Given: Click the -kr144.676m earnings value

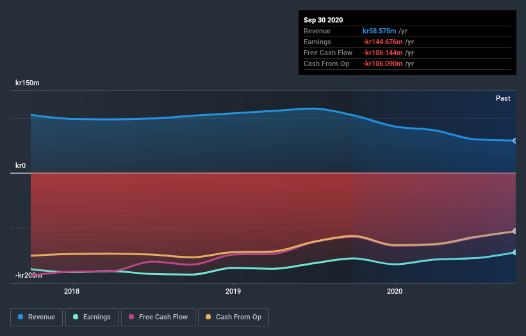Looking at the screenshot, I should (x=382, y=42).
